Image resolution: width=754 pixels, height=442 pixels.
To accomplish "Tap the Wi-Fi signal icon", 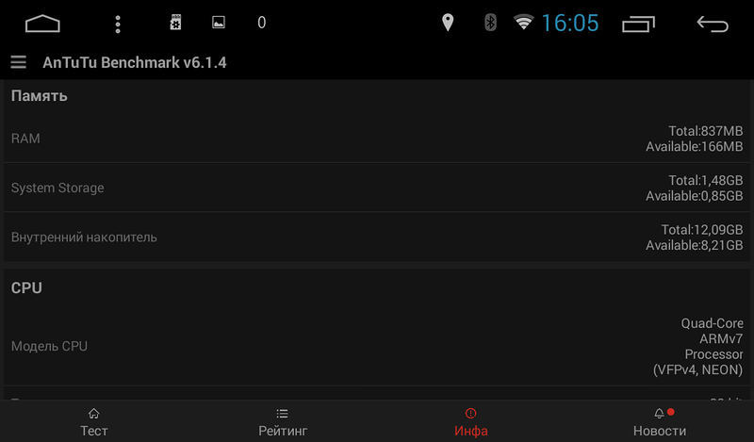I will coord(524,22).
